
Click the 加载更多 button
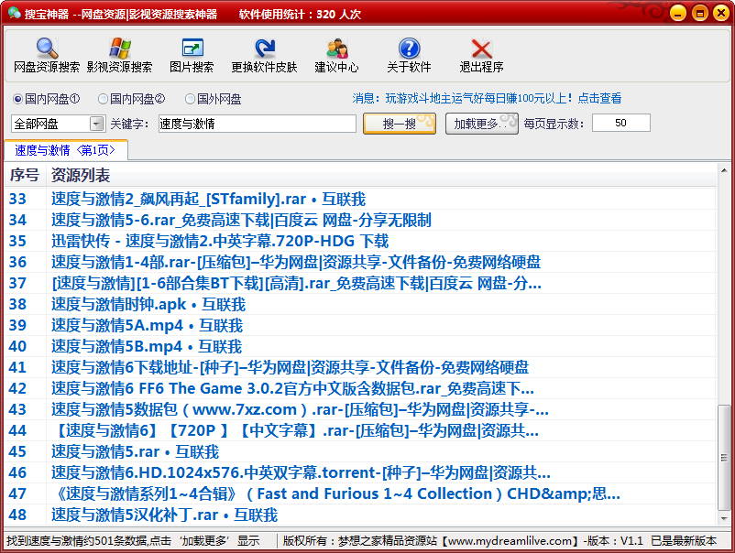(x=481, y=124)
